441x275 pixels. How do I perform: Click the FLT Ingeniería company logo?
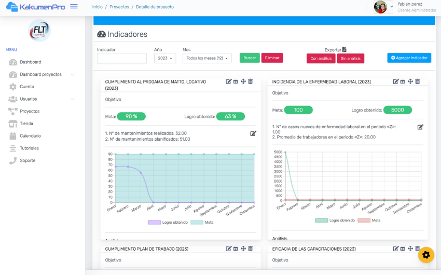tap(39, 31)
